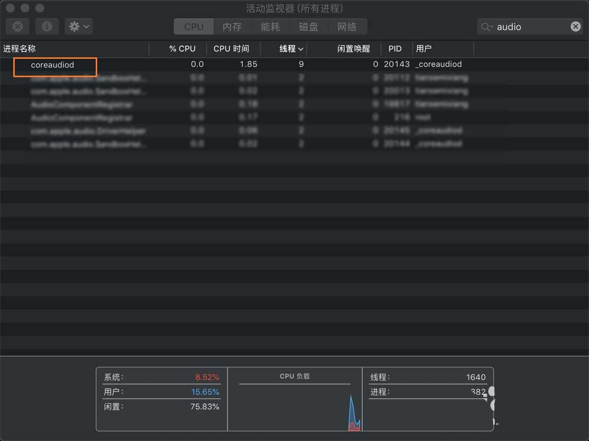589x441 pixels.
Task: Switch to the 内存 tab
Action: [x=232, y=26]
